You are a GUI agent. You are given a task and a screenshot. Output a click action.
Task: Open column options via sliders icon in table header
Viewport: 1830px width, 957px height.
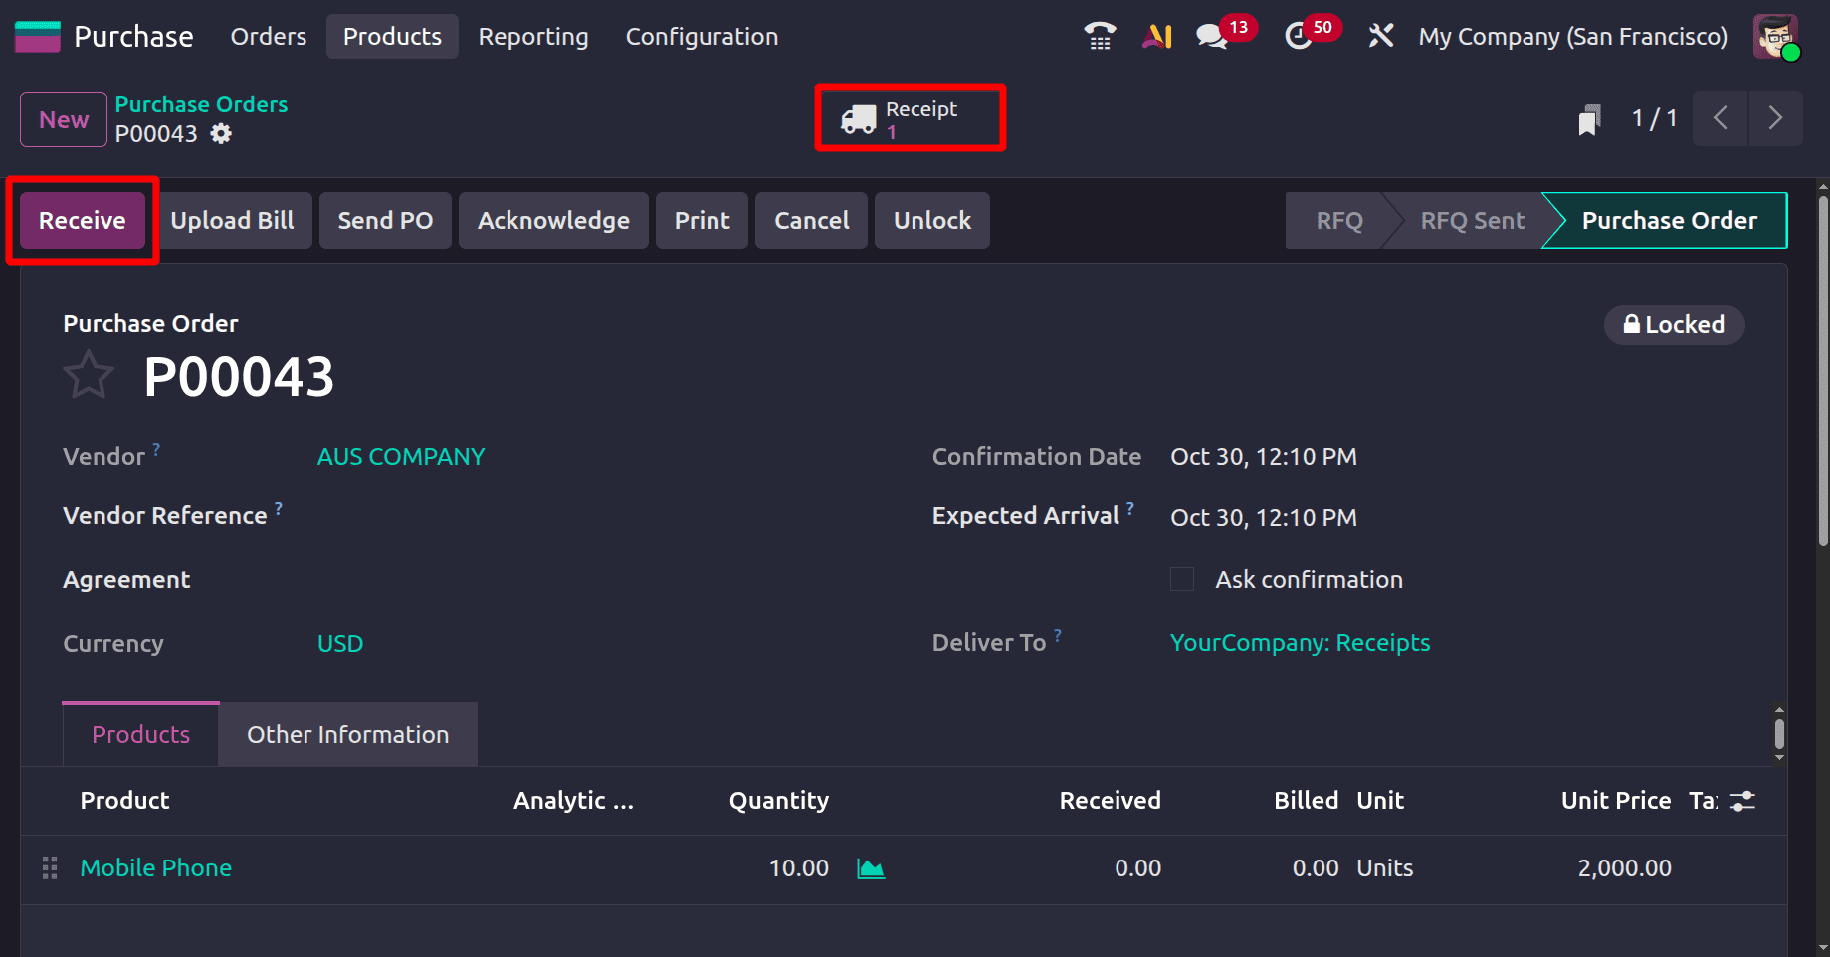(1741, 800)
